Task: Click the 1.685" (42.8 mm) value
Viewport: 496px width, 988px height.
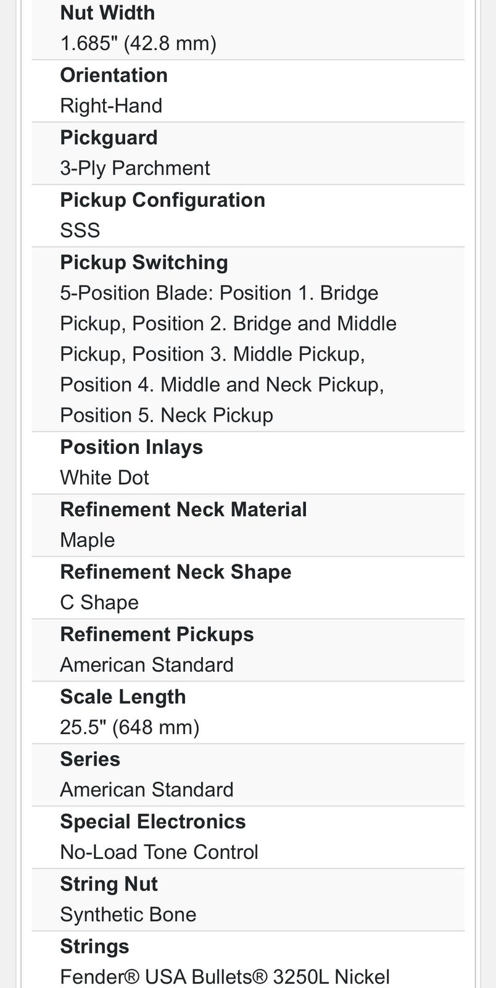Action: (138, 44)
